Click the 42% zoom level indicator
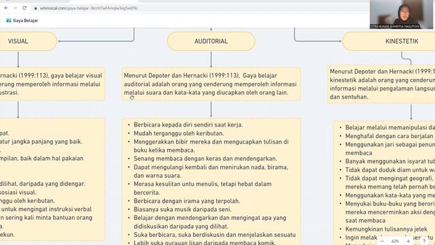This screenshot has height=245, width=435. 395,241
